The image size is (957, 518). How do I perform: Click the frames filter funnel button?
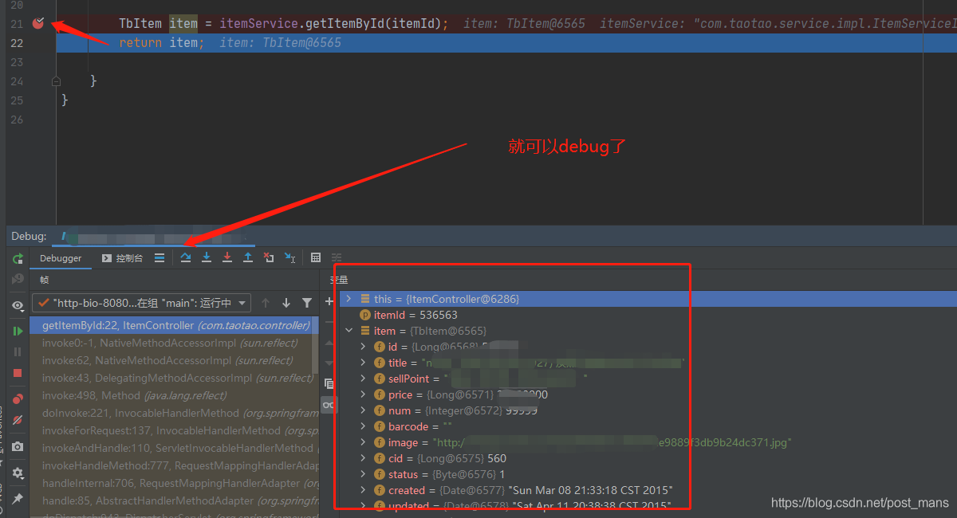pyautogui.click(x=307, y=303)
